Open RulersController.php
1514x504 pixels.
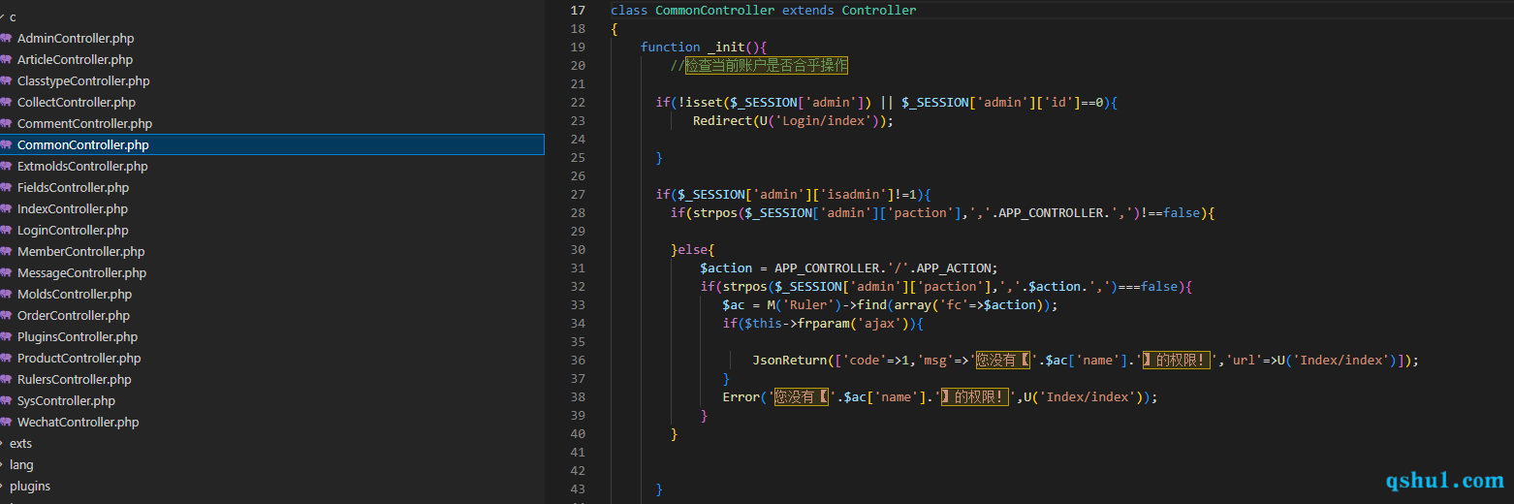point(75,380)
